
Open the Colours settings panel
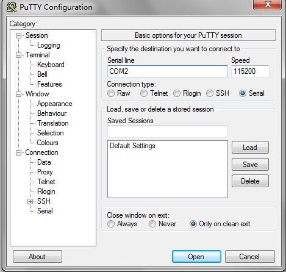click(48, 143)
